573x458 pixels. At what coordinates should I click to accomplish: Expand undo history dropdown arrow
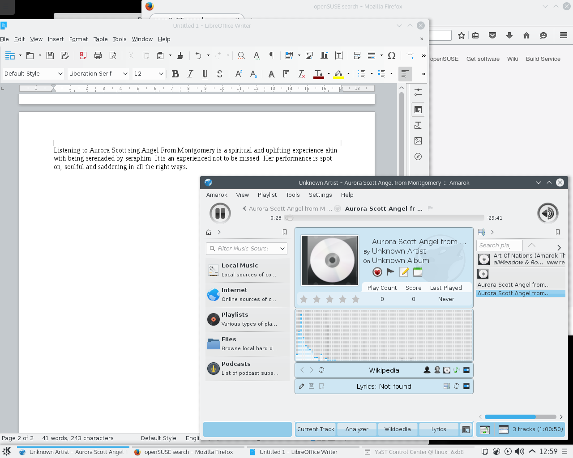(x=208, y=55)
